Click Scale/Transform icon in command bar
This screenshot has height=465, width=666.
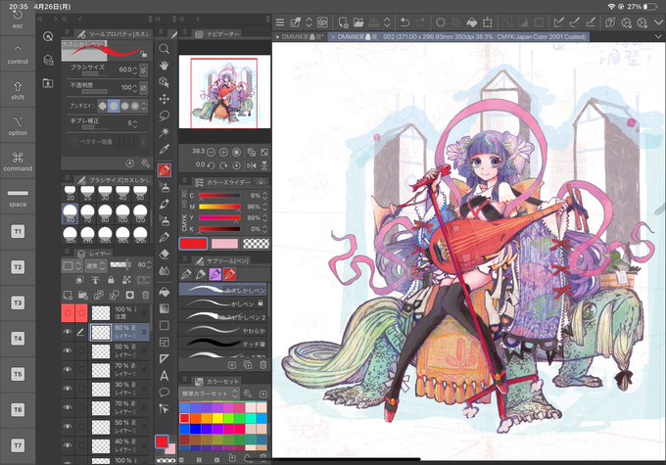[488, 23]
